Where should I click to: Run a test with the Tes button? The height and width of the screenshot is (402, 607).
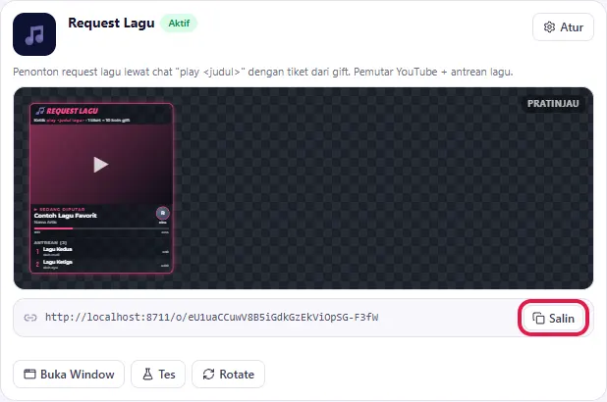click(158, 375)
